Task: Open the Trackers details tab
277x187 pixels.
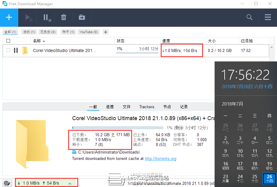Action: pyautogui.click(x=147, y=107)
